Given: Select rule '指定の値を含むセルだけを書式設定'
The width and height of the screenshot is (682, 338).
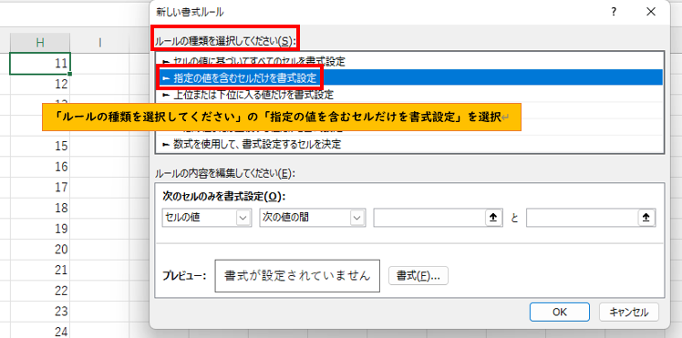Looking at the screenshot, I should coord(409,77).
